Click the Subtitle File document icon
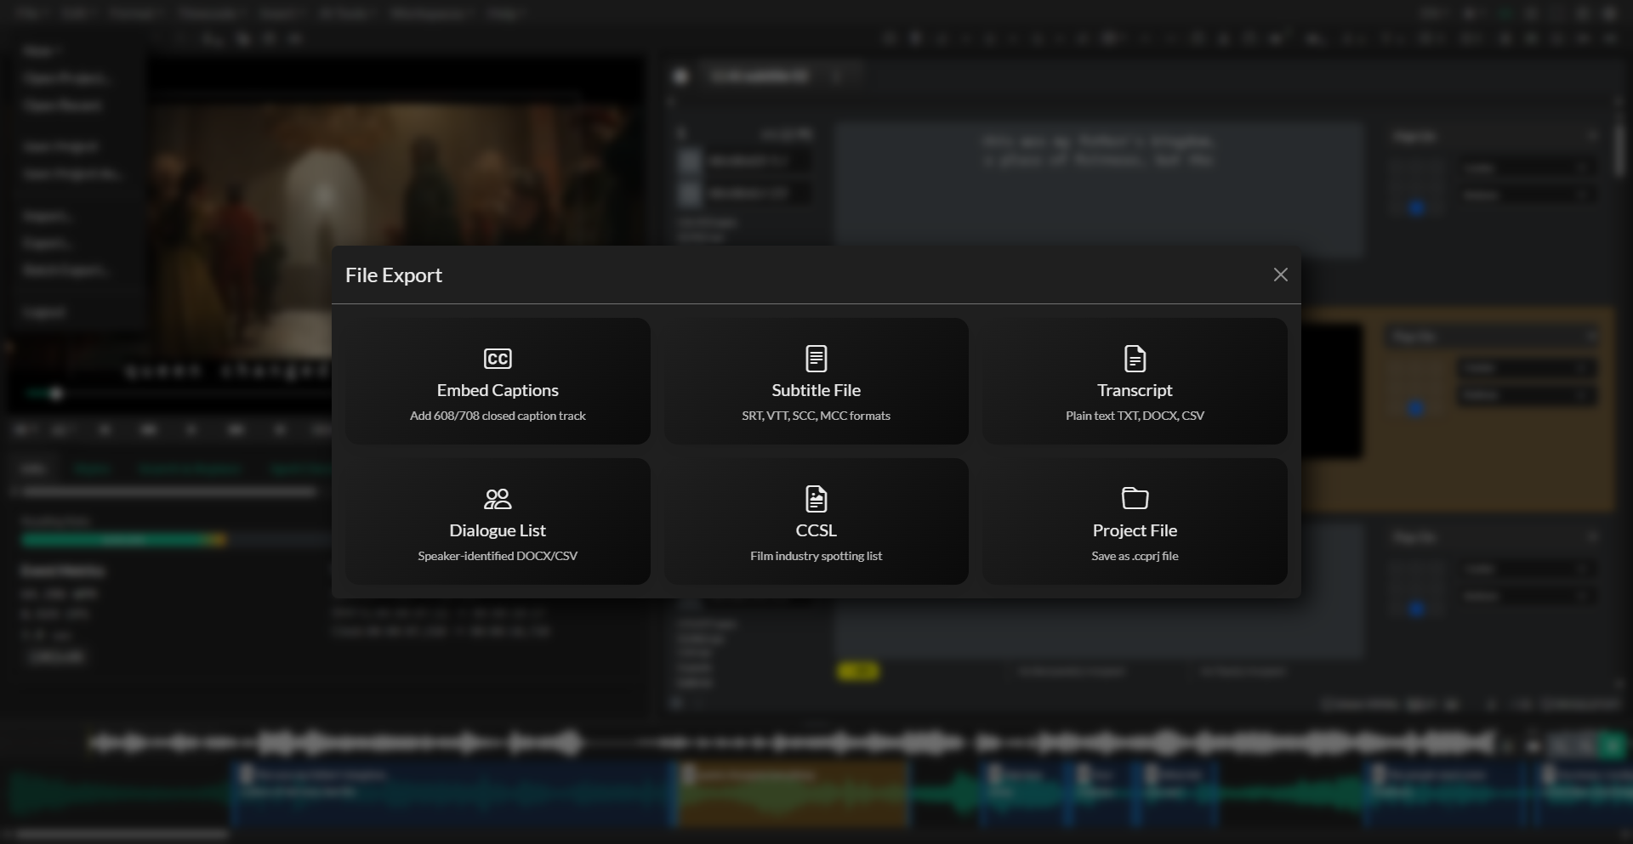The image size is (1633, 844). pyautogui.click(x=816, y=358)
